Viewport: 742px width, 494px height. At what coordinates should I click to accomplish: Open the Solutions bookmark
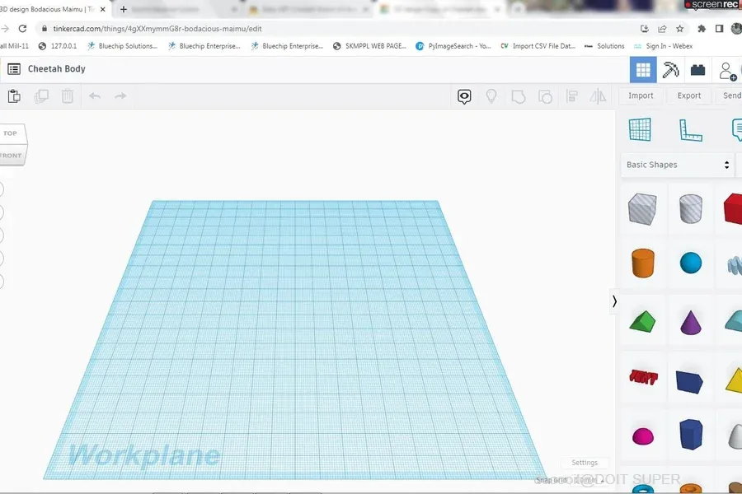point(604,46)
